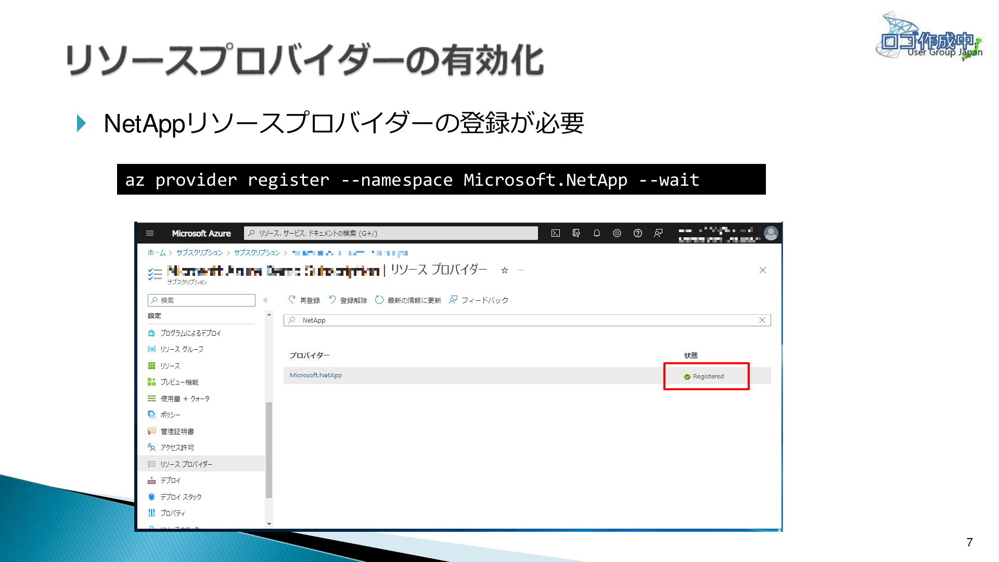Open the second サブスクリプション breadcrumb
This screenshot has width=999, height=562.
coord(257,252)
